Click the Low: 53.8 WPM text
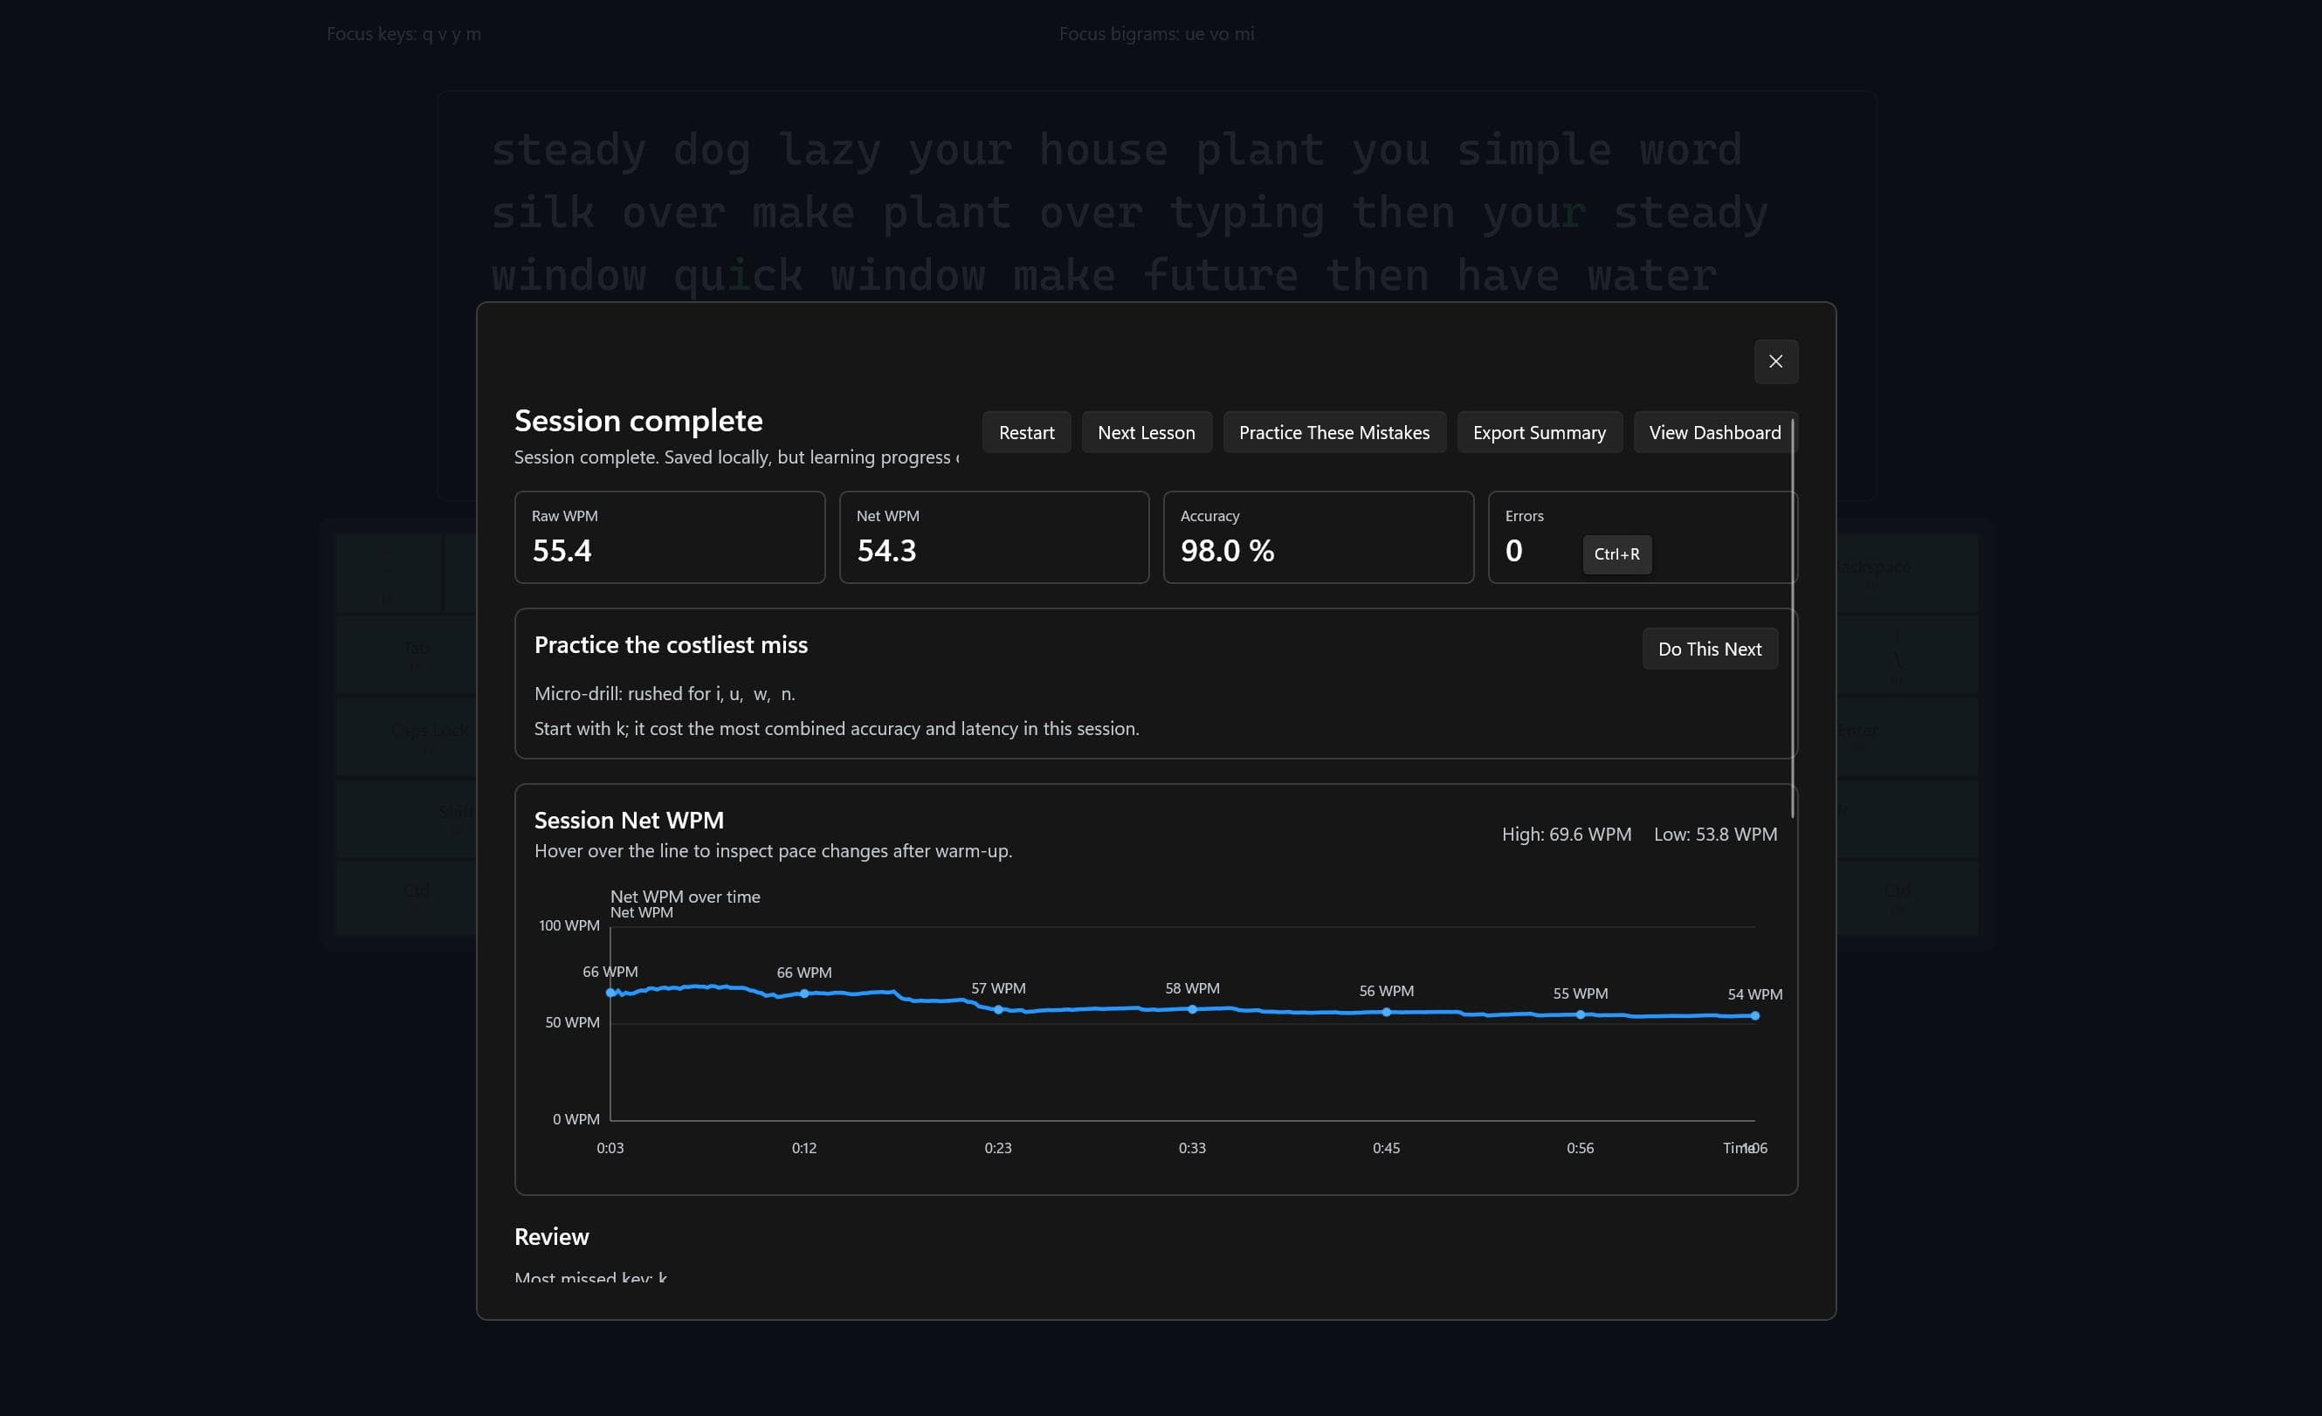This screenshot has width=2322, height=1416. point(1715,834)
